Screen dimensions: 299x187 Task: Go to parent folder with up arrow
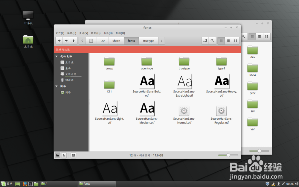[x=74, y=41]
